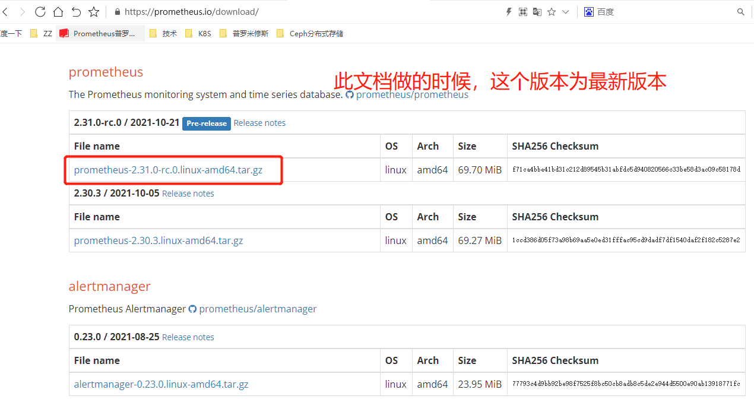Image resolution: width=754 pixels, height=399 pixels.
Task: Open the Ceph分布式存储 bookmarks folder
Action: click(310, 33)
